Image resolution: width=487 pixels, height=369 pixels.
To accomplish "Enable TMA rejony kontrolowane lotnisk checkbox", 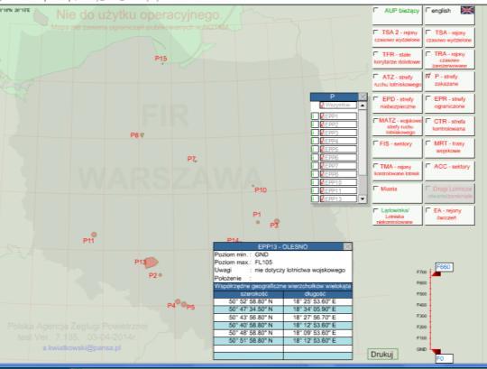I will 376,166.
